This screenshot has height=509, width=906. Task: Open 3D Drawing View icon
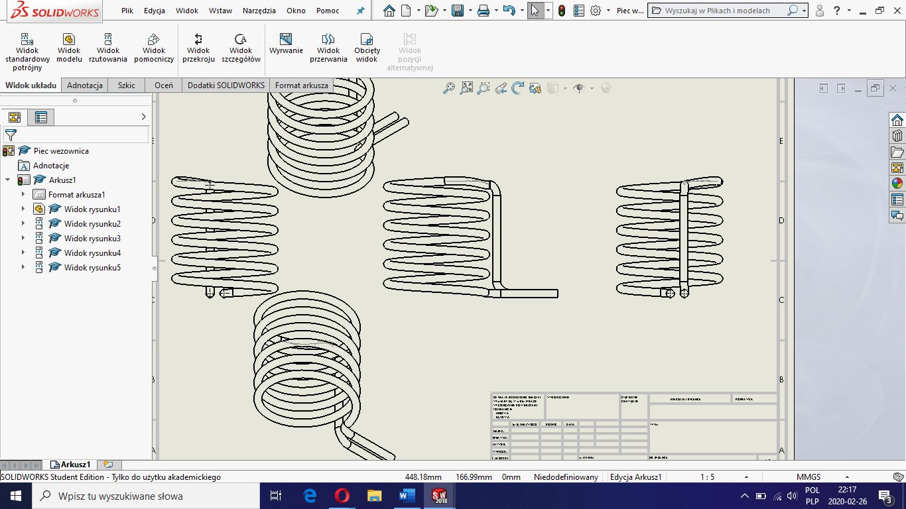tap(535, 87)
